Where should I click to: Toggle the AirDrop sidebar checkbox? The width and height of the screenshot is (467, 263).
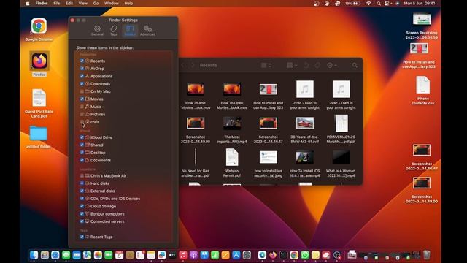[x=82, y=69]
